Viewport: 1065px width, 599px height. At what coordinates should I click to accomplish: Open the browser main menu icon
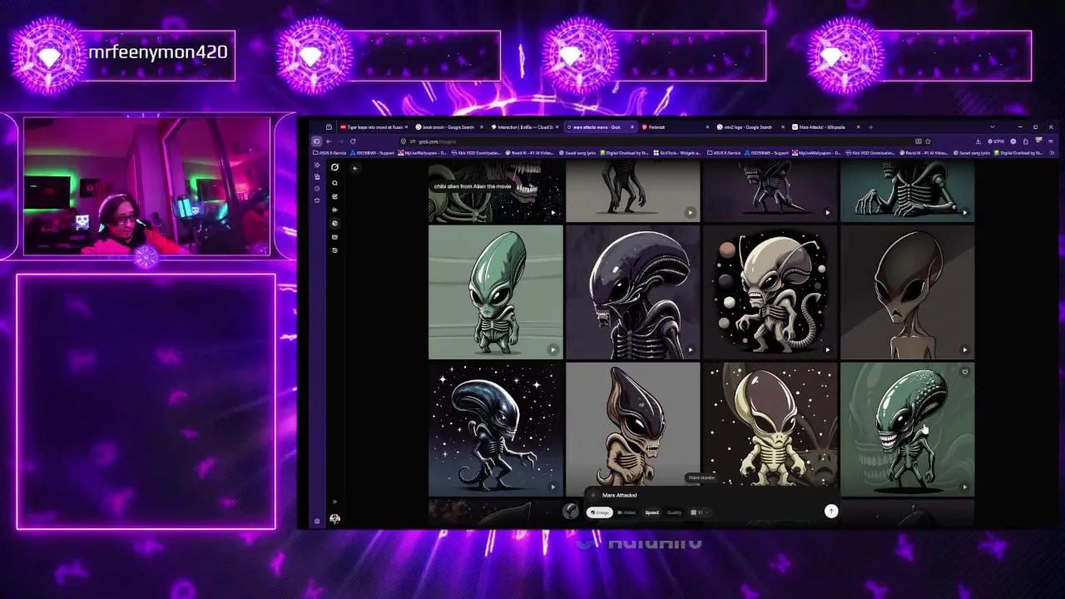pos(1051,141)
